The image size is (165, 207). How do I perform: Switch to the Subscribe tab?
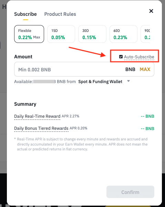pyautogui.click(x=25, y=14)
